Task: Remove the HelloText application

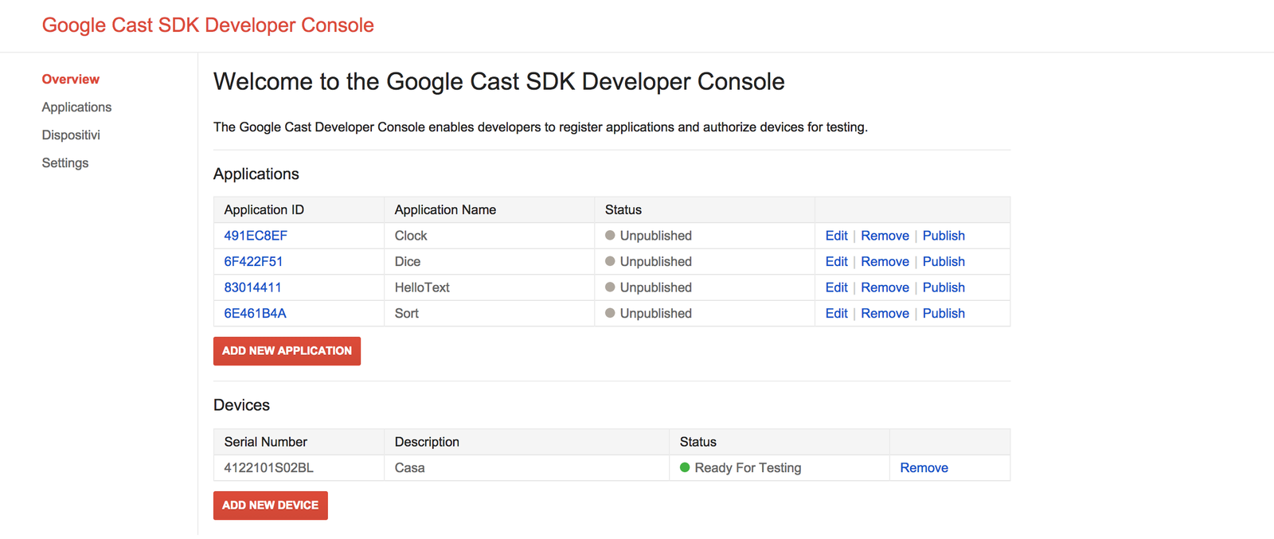Action: pos(885,287)
